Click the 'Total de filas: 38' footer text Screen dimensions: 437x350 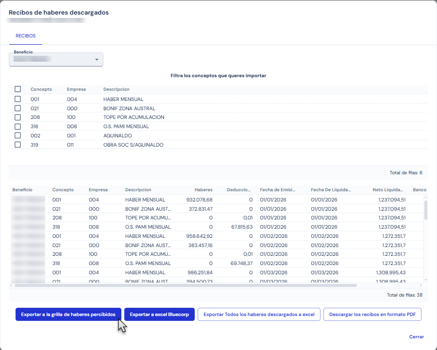click(x=404, y=295)
